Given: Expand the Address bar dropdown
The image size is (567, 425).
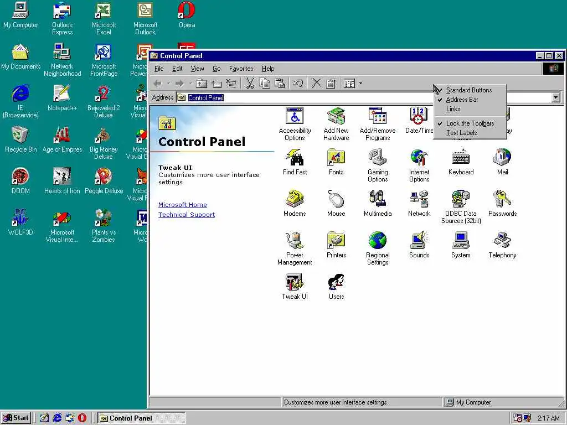Looking at the screenshot, I should click(x=556, y=97).
